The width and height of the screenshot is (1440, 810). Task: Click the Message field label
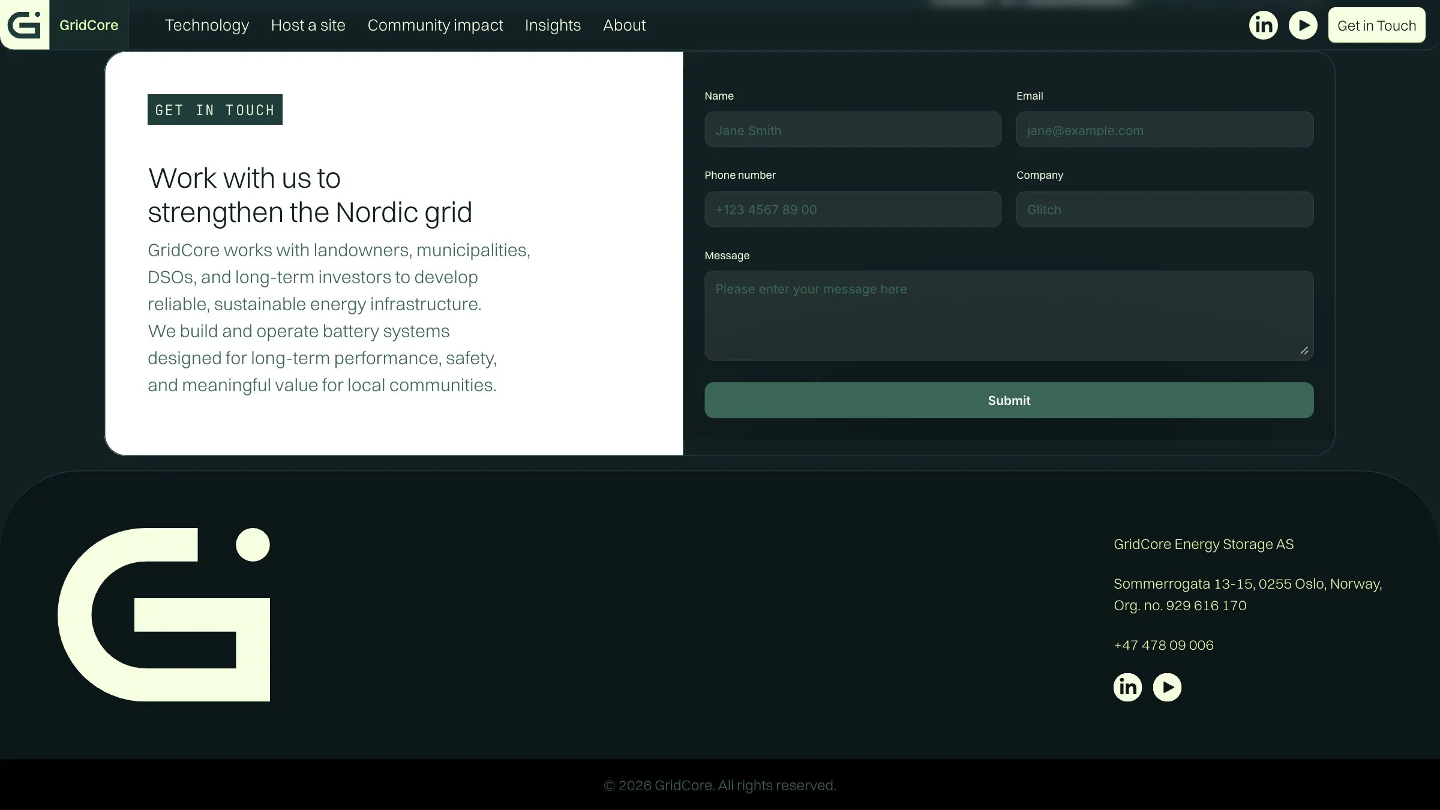point(727,256)
